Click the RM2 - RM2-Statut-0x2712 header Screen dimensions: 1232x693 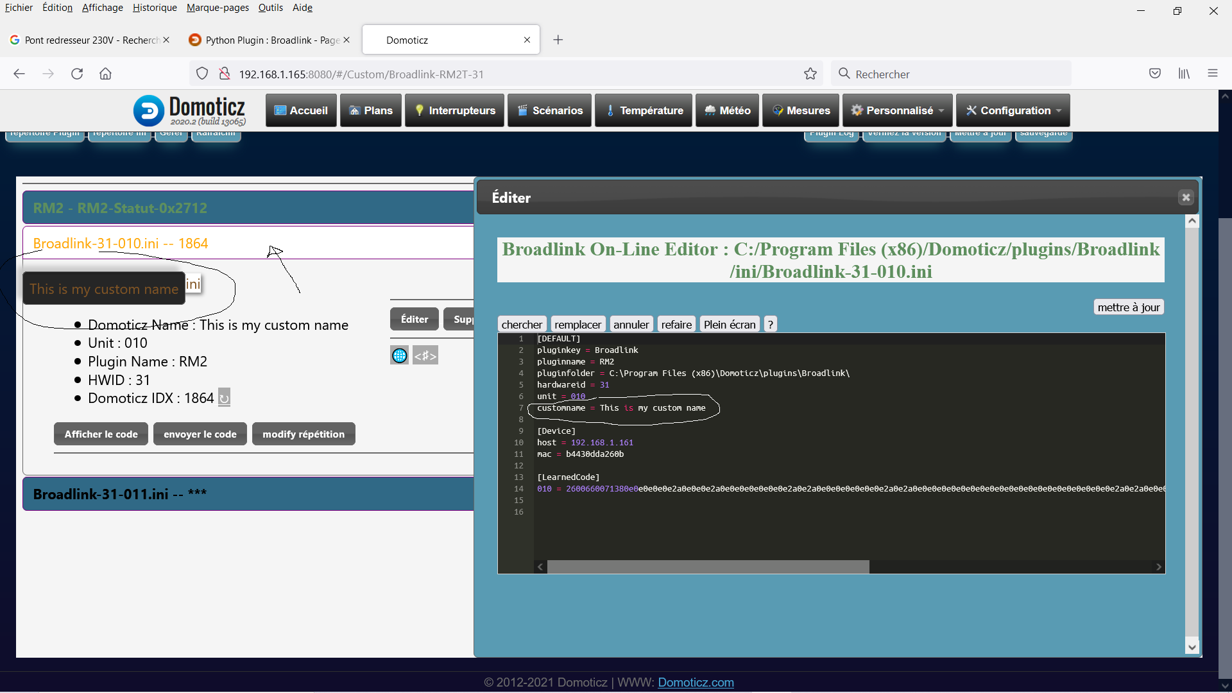click(x=248, y=208)
